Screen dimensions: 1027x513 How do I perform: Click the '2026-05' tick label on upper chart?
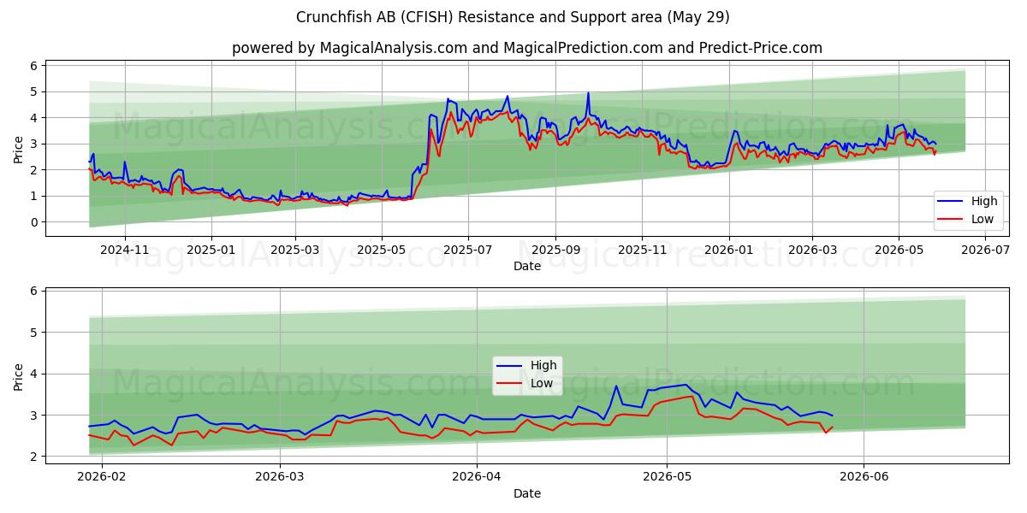click(899, 250)
